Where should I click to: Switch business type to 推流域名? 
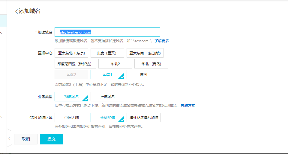coord(107,97)
